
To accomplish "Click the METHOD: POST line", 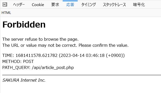I will point(18,61).
